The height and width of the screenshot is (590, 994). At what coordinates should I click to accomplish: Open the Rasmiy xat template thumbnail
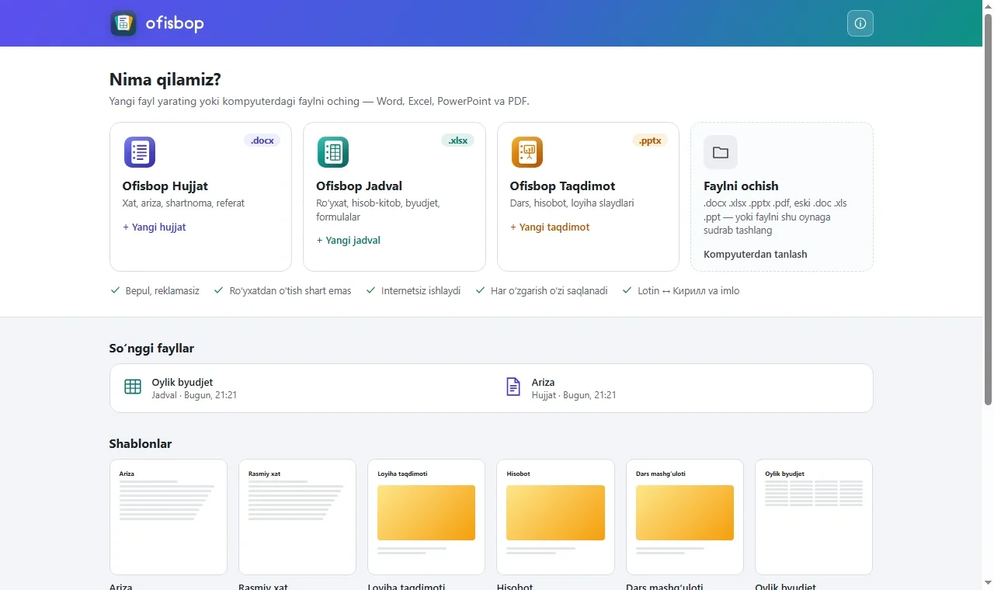(x=297, y=516)
